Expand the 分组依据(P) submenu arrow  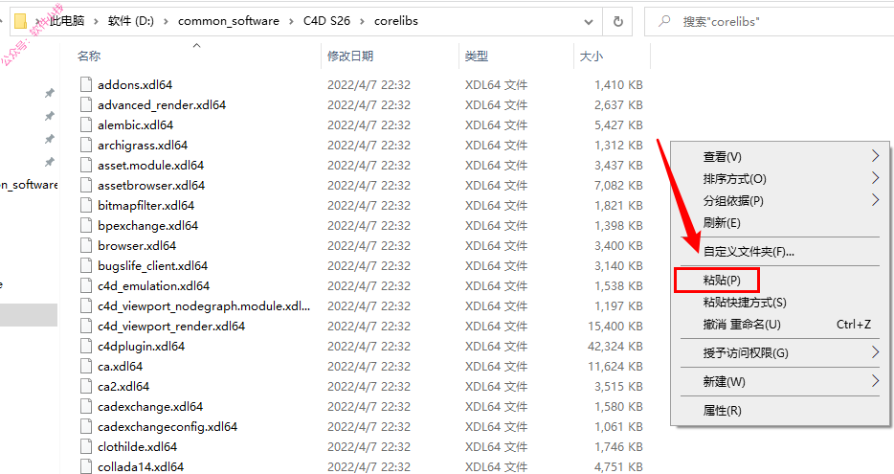876,200
